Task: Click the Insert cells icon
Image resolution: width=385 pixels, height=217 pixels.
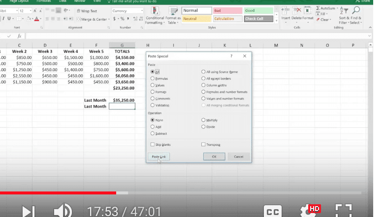Action: [x=286, y=12]
